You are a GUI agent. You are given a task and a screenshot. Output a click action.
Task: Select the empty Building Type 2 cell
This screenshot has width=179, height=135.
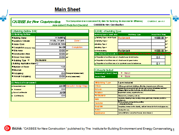pyautogui.click(x=134, y=41)
